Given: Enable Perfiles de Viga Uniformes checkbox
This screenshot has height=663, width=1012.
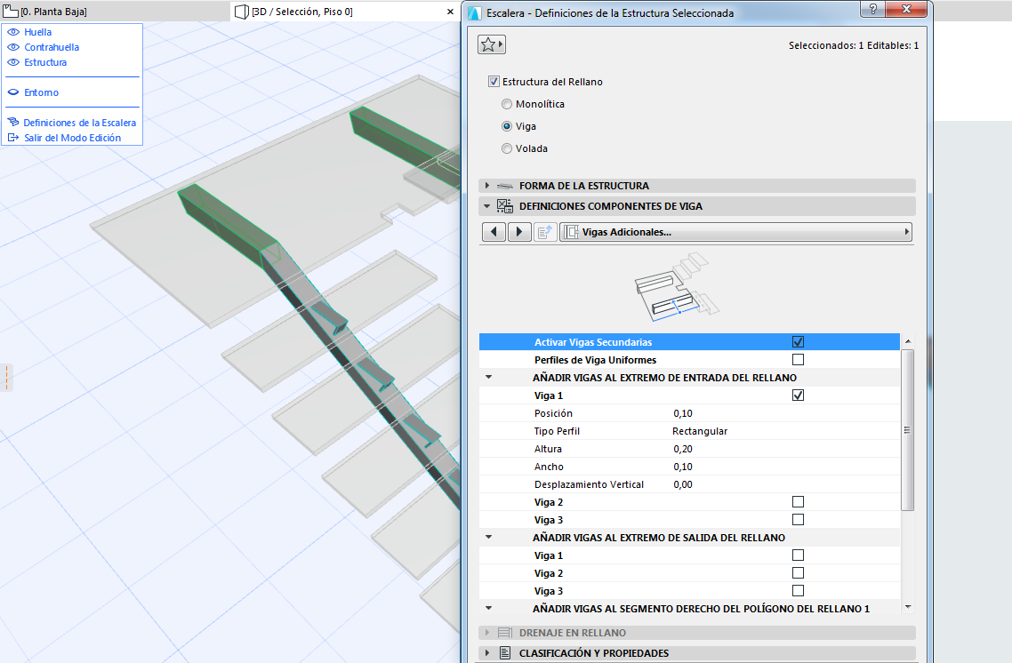Looking at the screenshot, I should (798, 360).
